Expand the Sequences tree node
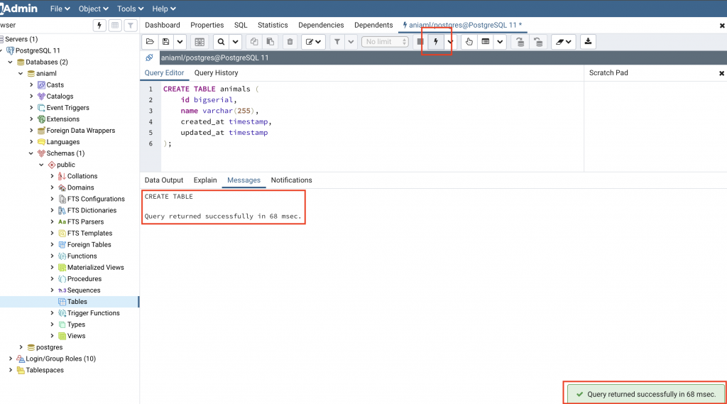 point(52,290)
